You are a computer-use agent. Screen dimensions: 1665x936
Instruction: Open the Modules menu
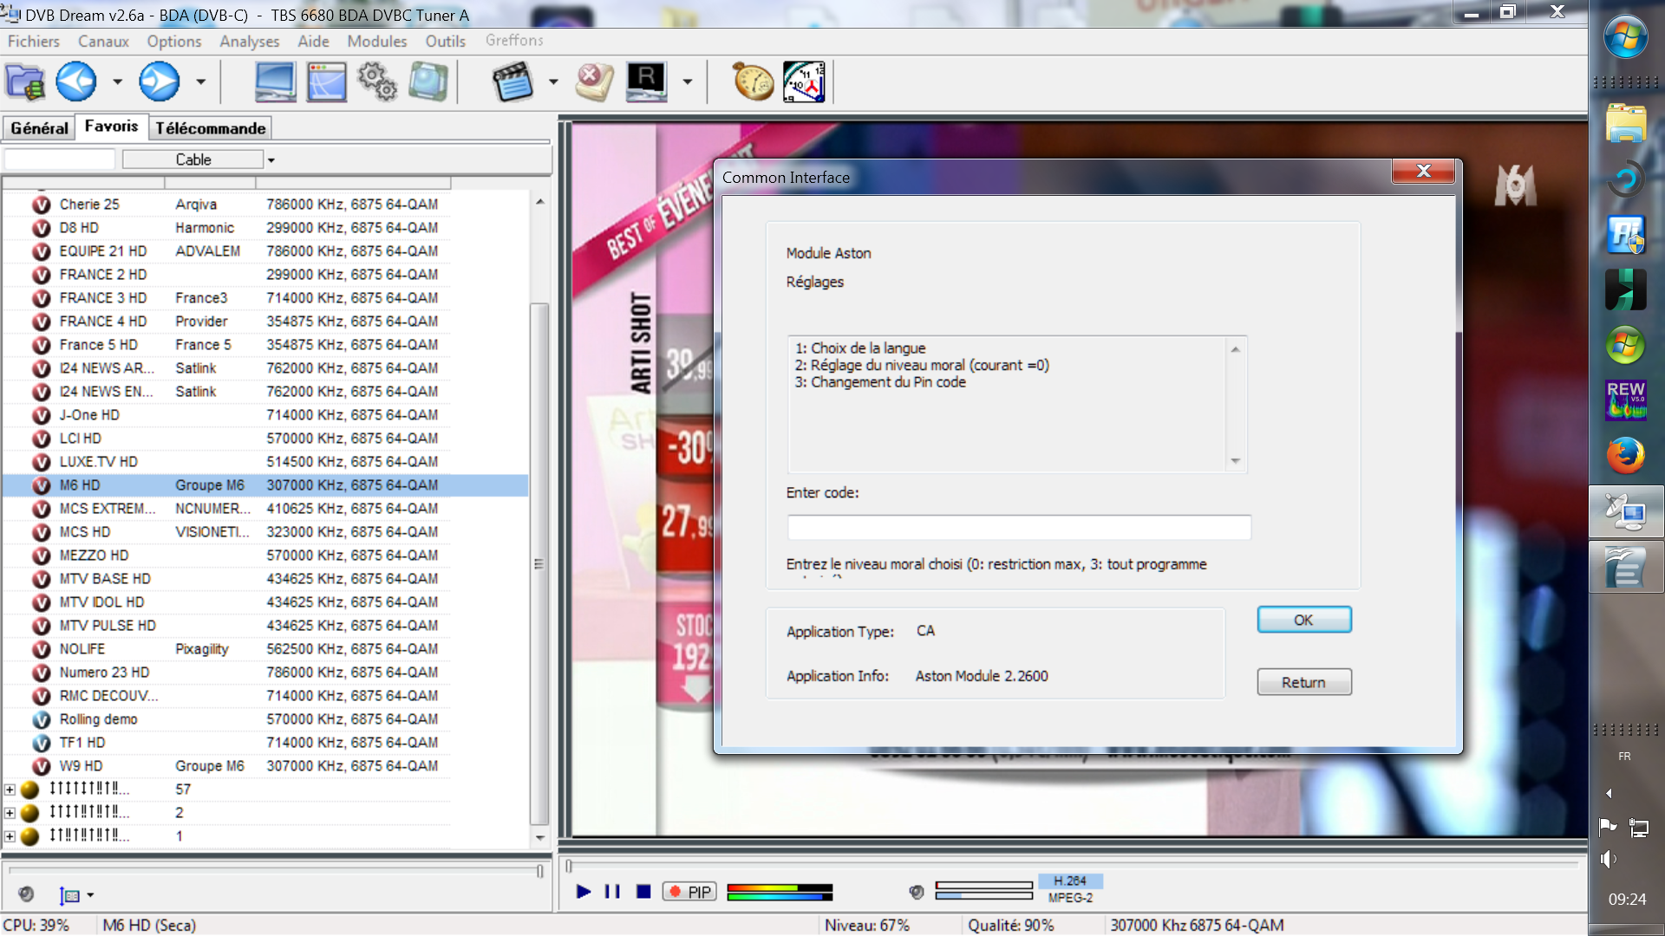[376, 41]
